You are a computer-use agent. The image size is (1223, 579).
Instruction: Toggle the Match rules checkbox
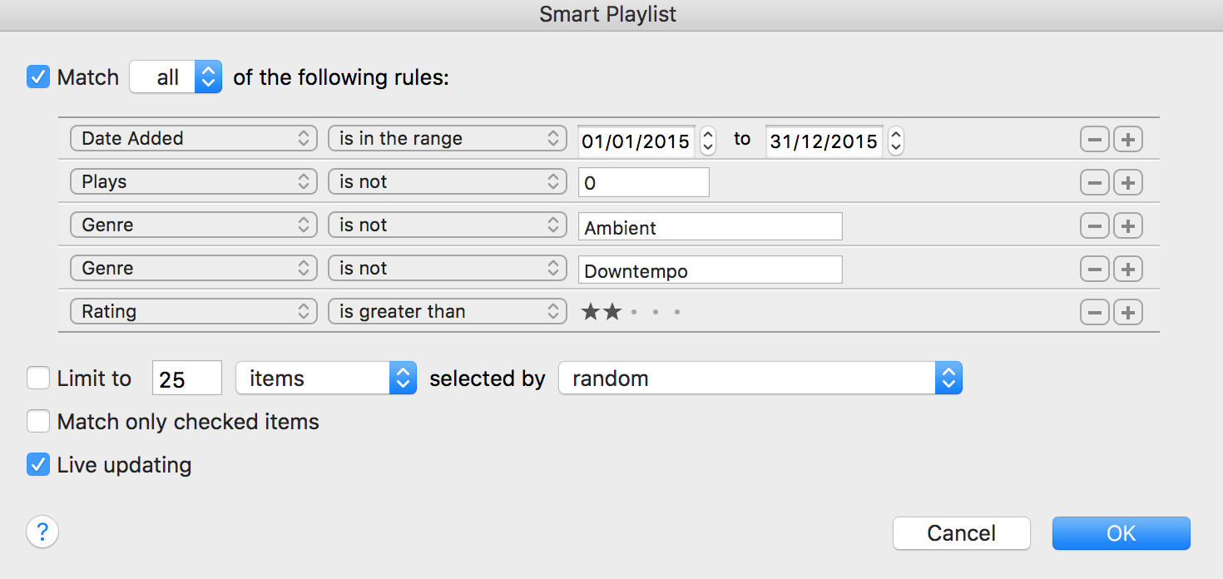coord(38,77)
